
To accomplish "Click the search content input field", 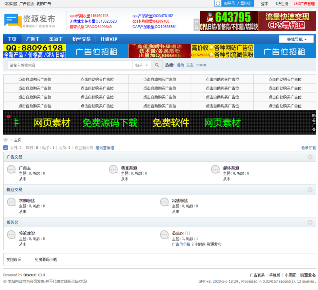I will 70,65.
